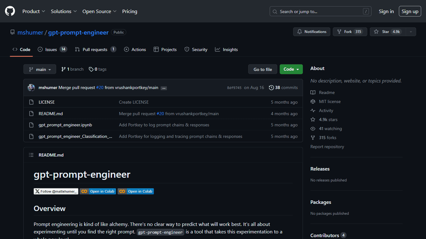View the 4.9k stars link

pyautogui.click(x=324, y=119)
